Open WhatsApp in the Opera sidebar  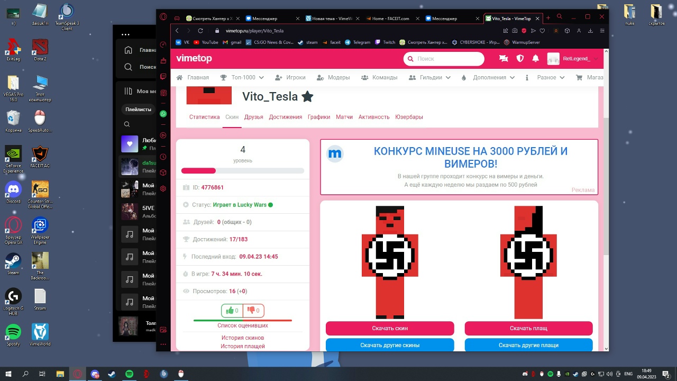click(x=163, y=114)
